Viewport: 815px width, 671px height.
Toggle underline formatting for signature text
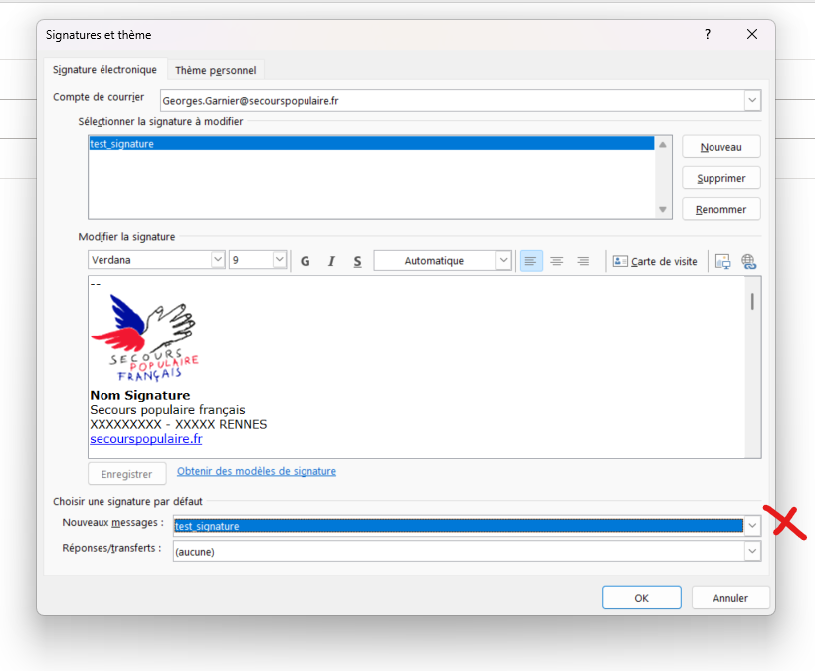click(357, 261)
